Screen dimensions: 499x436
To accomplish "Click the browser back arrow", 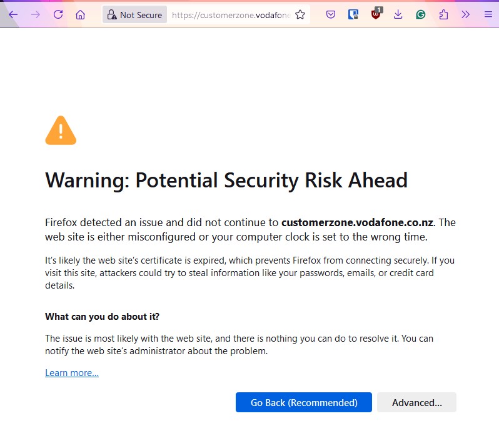I will pos(13,14).
